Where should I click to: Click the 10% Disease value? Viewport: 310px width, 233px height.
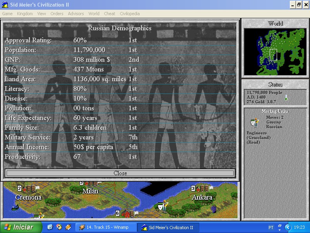pos(80,99)
